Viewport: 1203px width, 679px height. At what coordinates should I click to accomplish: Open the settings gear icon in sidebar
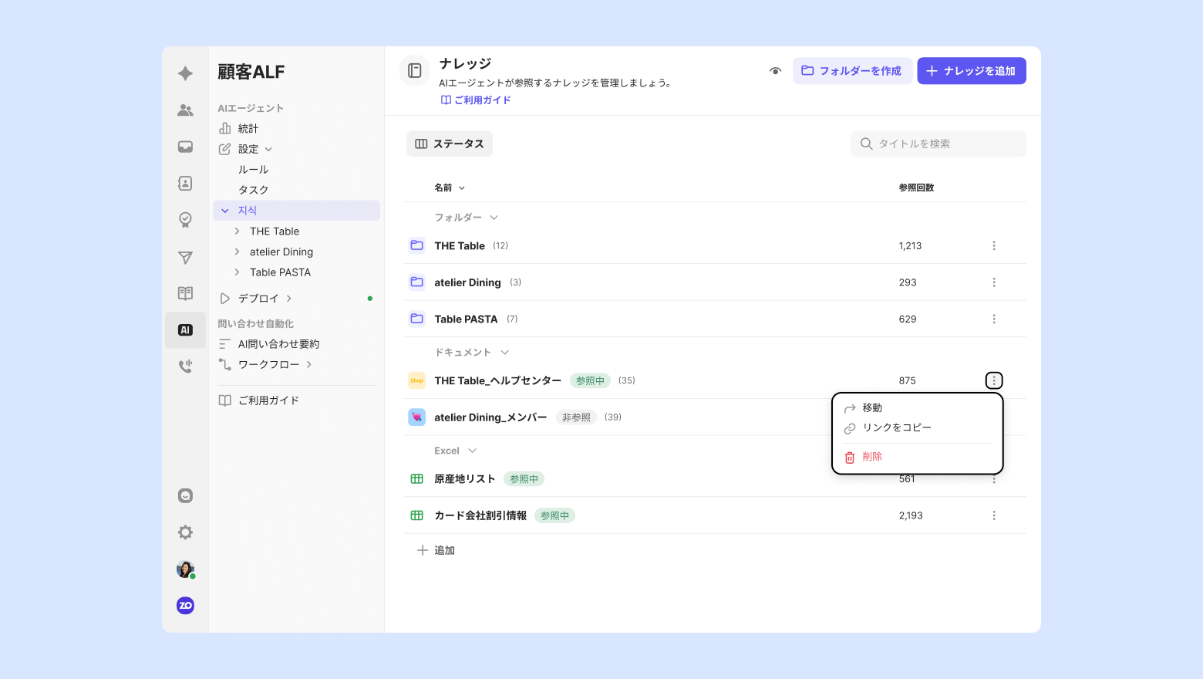click(x=185, y=532)
